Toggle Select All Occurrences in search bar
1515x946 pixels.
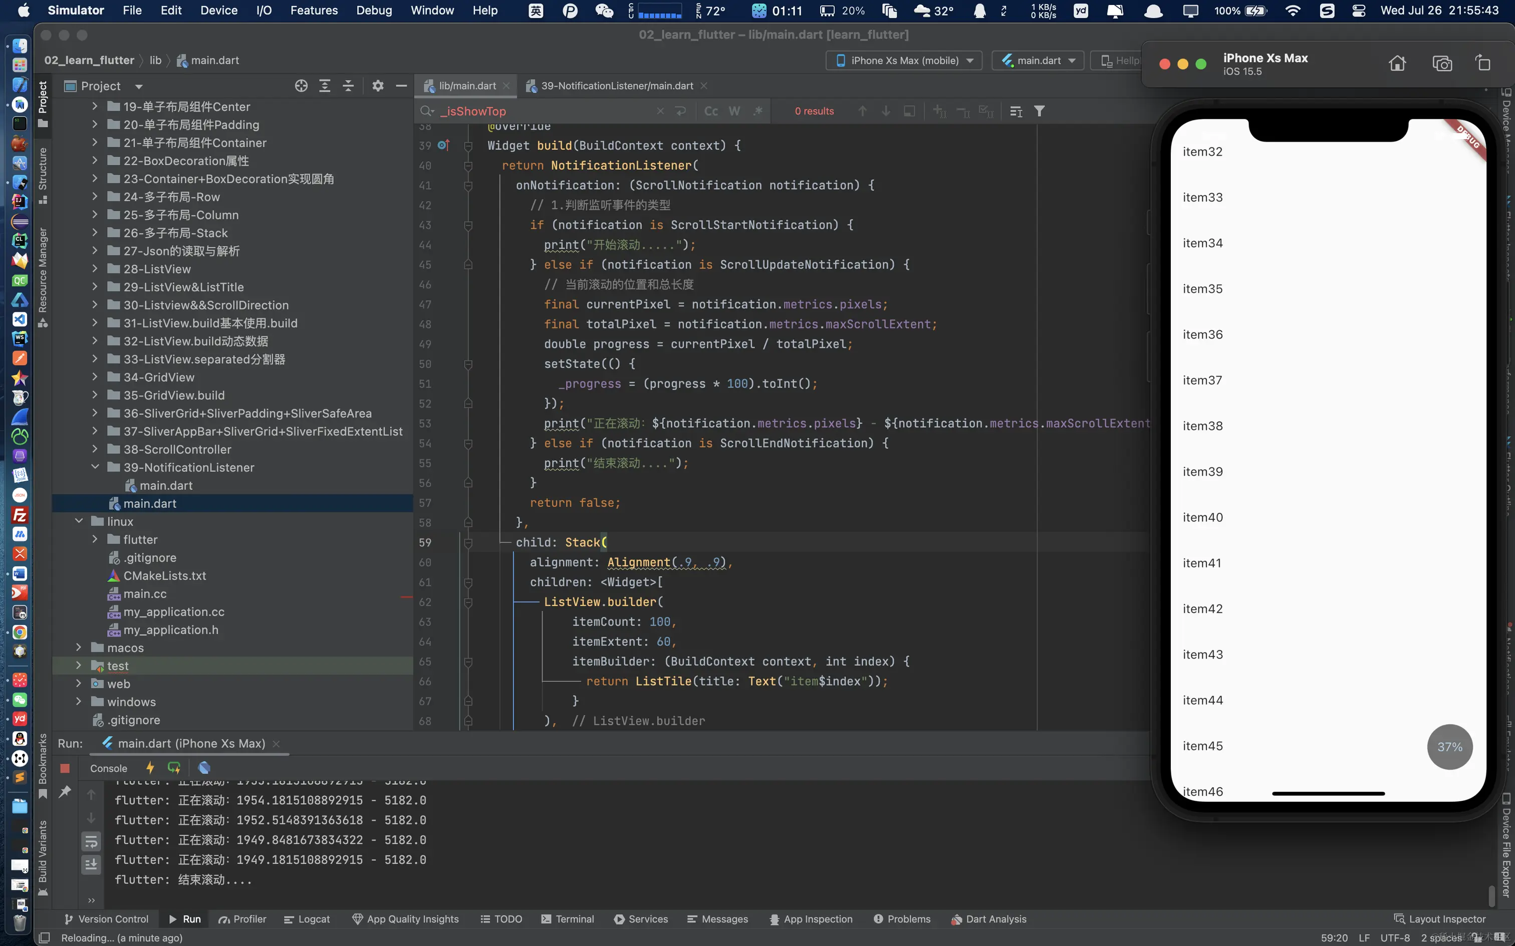(985, 111)
